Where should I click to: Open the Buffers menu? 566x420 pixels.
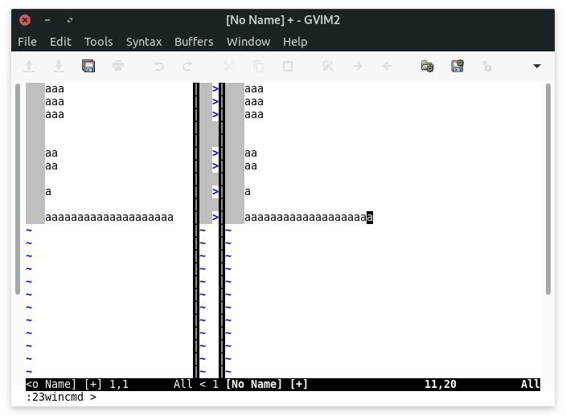(x=194, y=42)
